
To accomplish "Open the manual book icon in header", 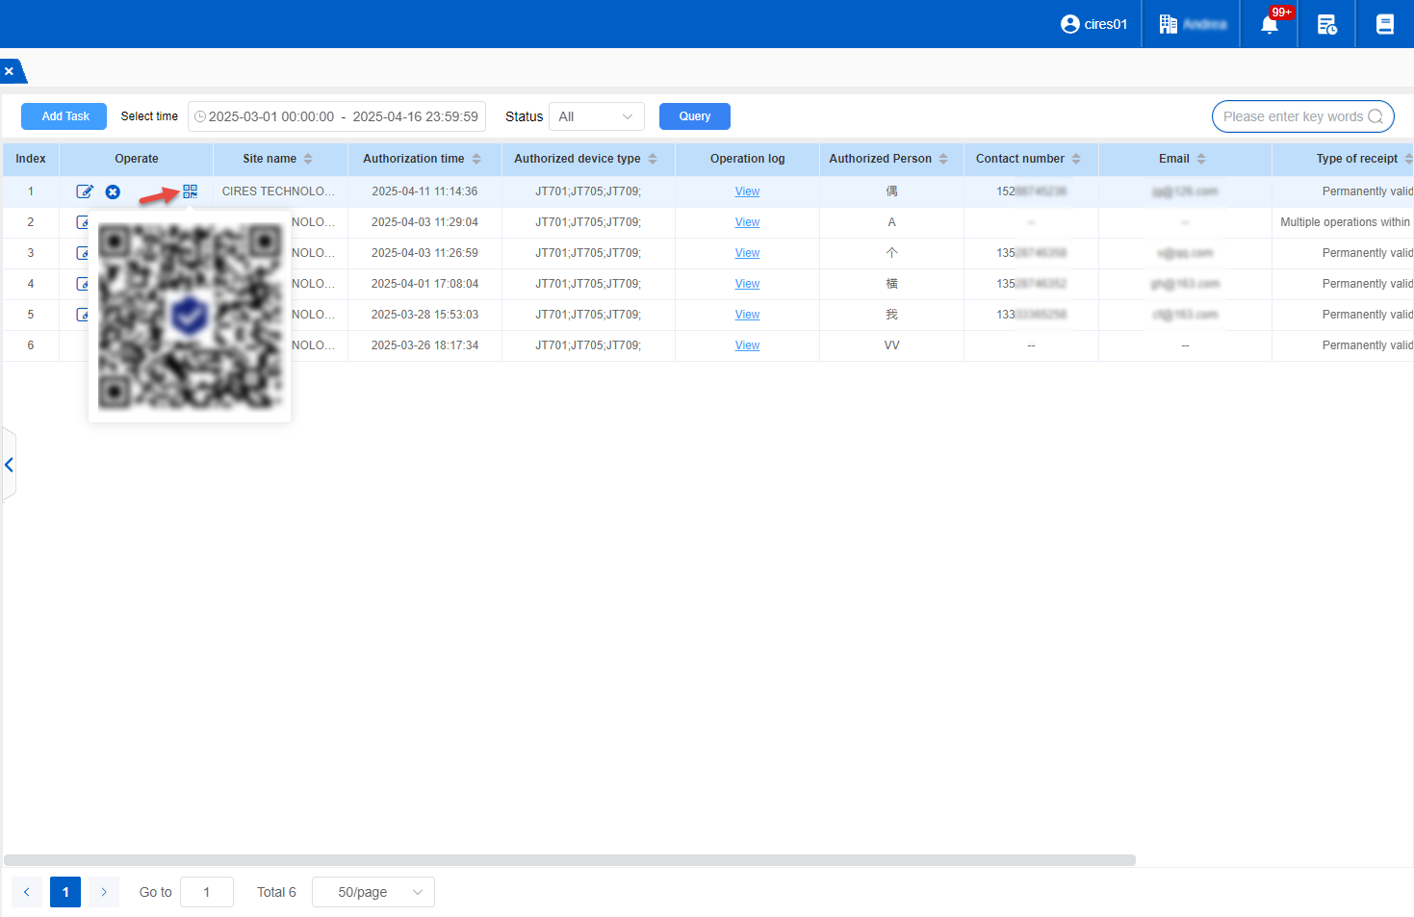I will (x=1384, y=24).
